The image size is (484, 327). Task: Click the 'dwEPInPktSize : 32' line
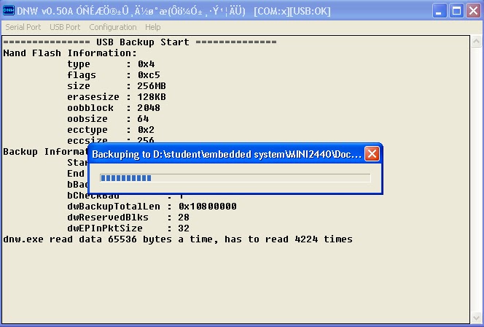point(128,228)
